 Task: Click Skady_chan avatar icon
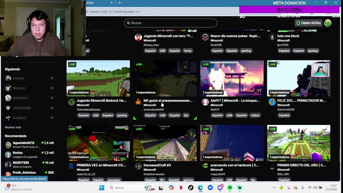(138, 37)
